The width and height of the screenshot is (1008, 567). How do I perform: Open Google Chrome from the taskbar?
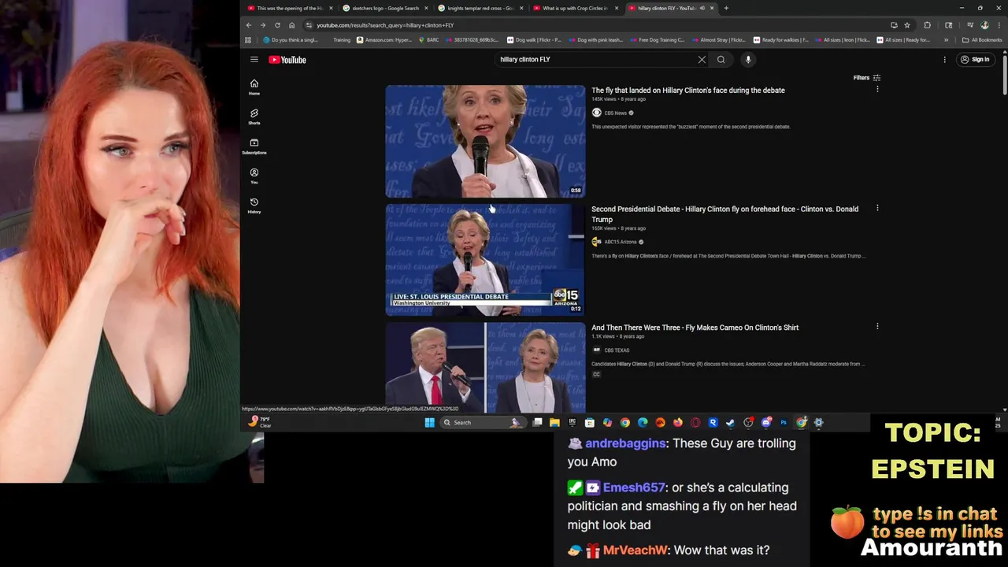coord(624,423)
